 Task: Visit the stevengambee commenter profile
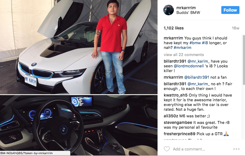point(178,123)
